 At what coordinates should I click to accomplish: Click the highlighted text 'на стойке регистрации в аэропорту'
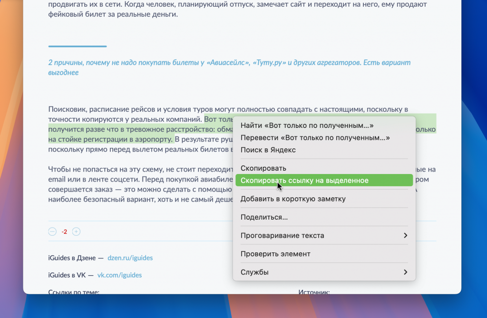click(x=110, y=139)
